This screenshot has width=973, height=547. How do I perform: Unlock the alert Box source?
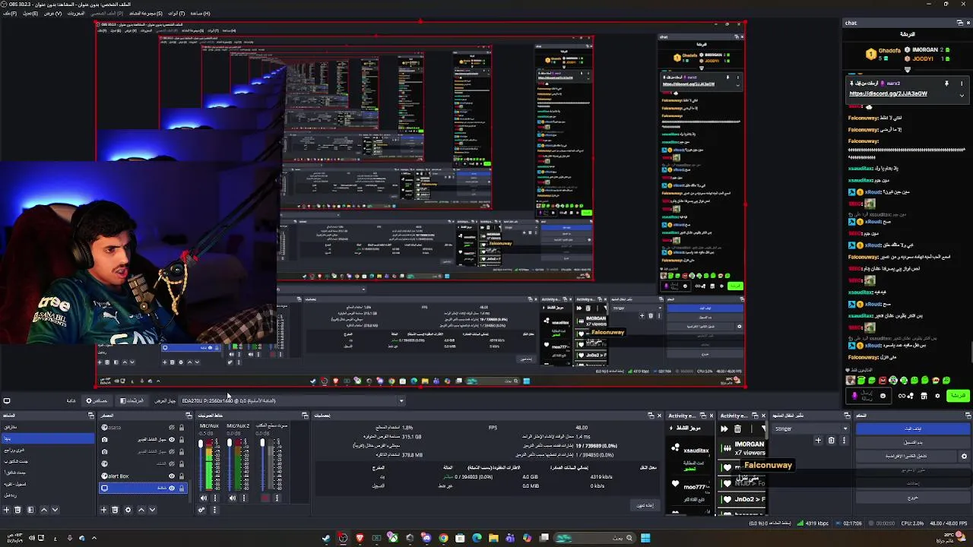tap(182, 476)
